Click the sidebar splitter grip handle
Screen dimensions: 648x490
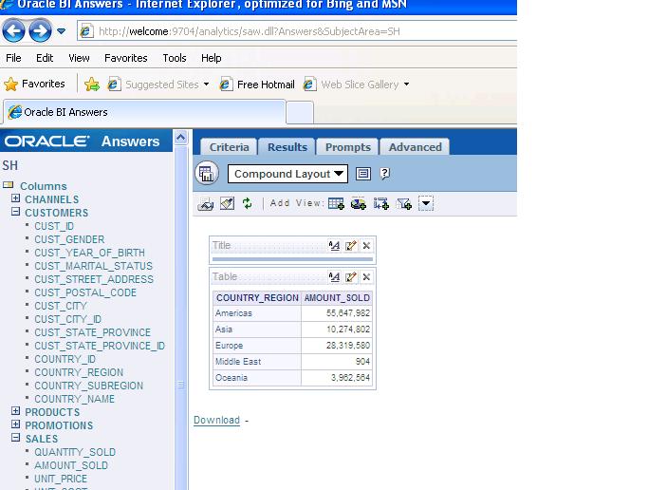tap(180, 385)
